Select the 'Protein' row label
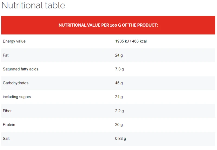 click(9, 125)
